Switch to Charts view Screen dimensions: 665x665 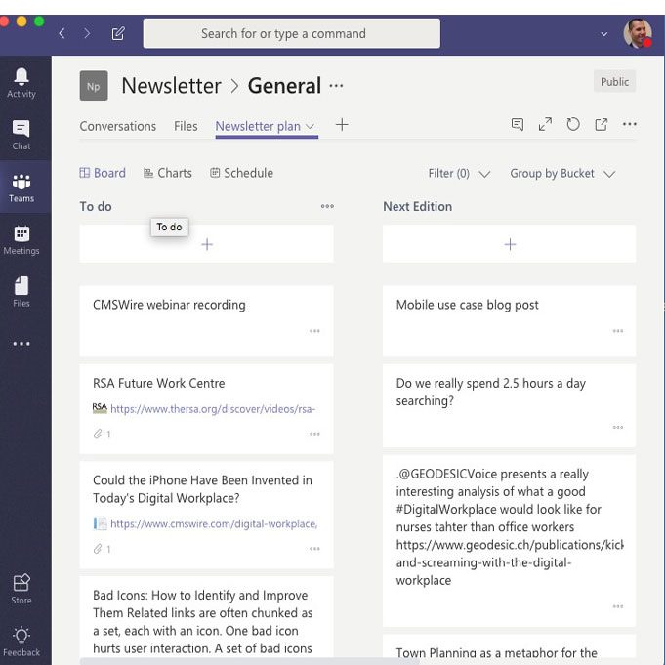click(x=168, y=173)
